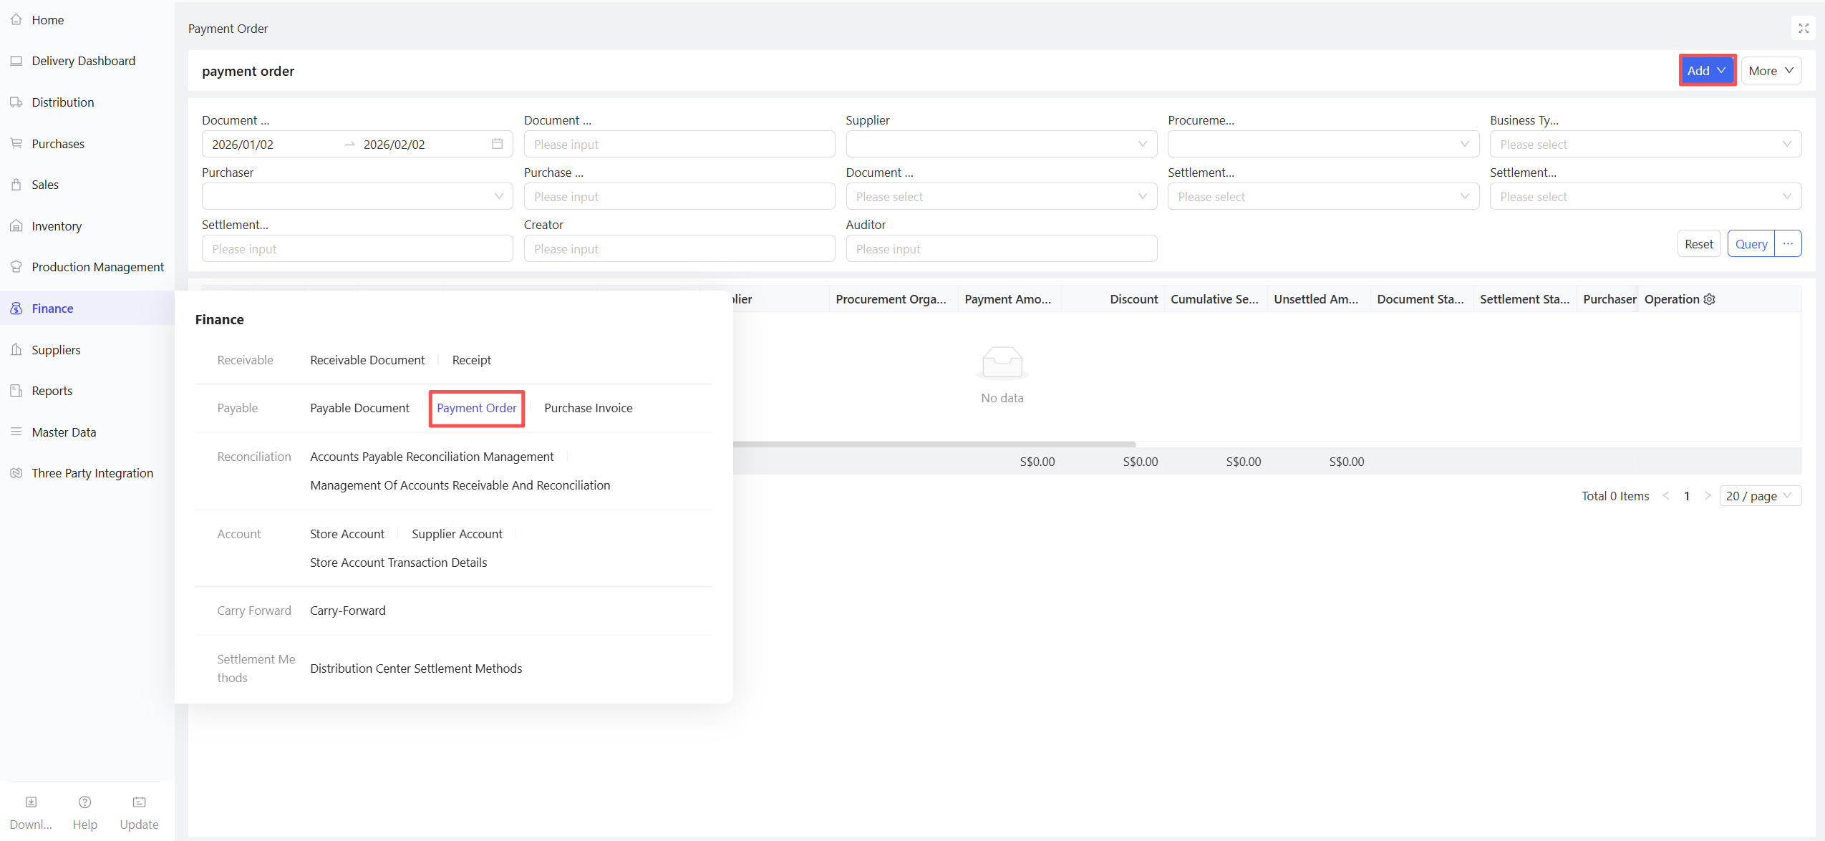Click the Query button
The image size is (1825, 841).
[1751, 244]
